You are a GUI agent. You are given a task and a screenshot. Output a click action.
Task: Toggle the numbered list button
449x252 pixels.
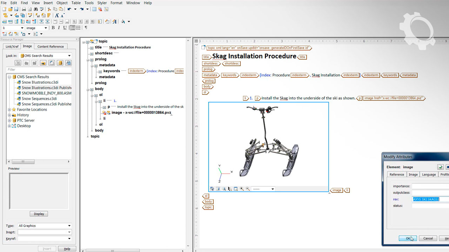click(72, 28)
